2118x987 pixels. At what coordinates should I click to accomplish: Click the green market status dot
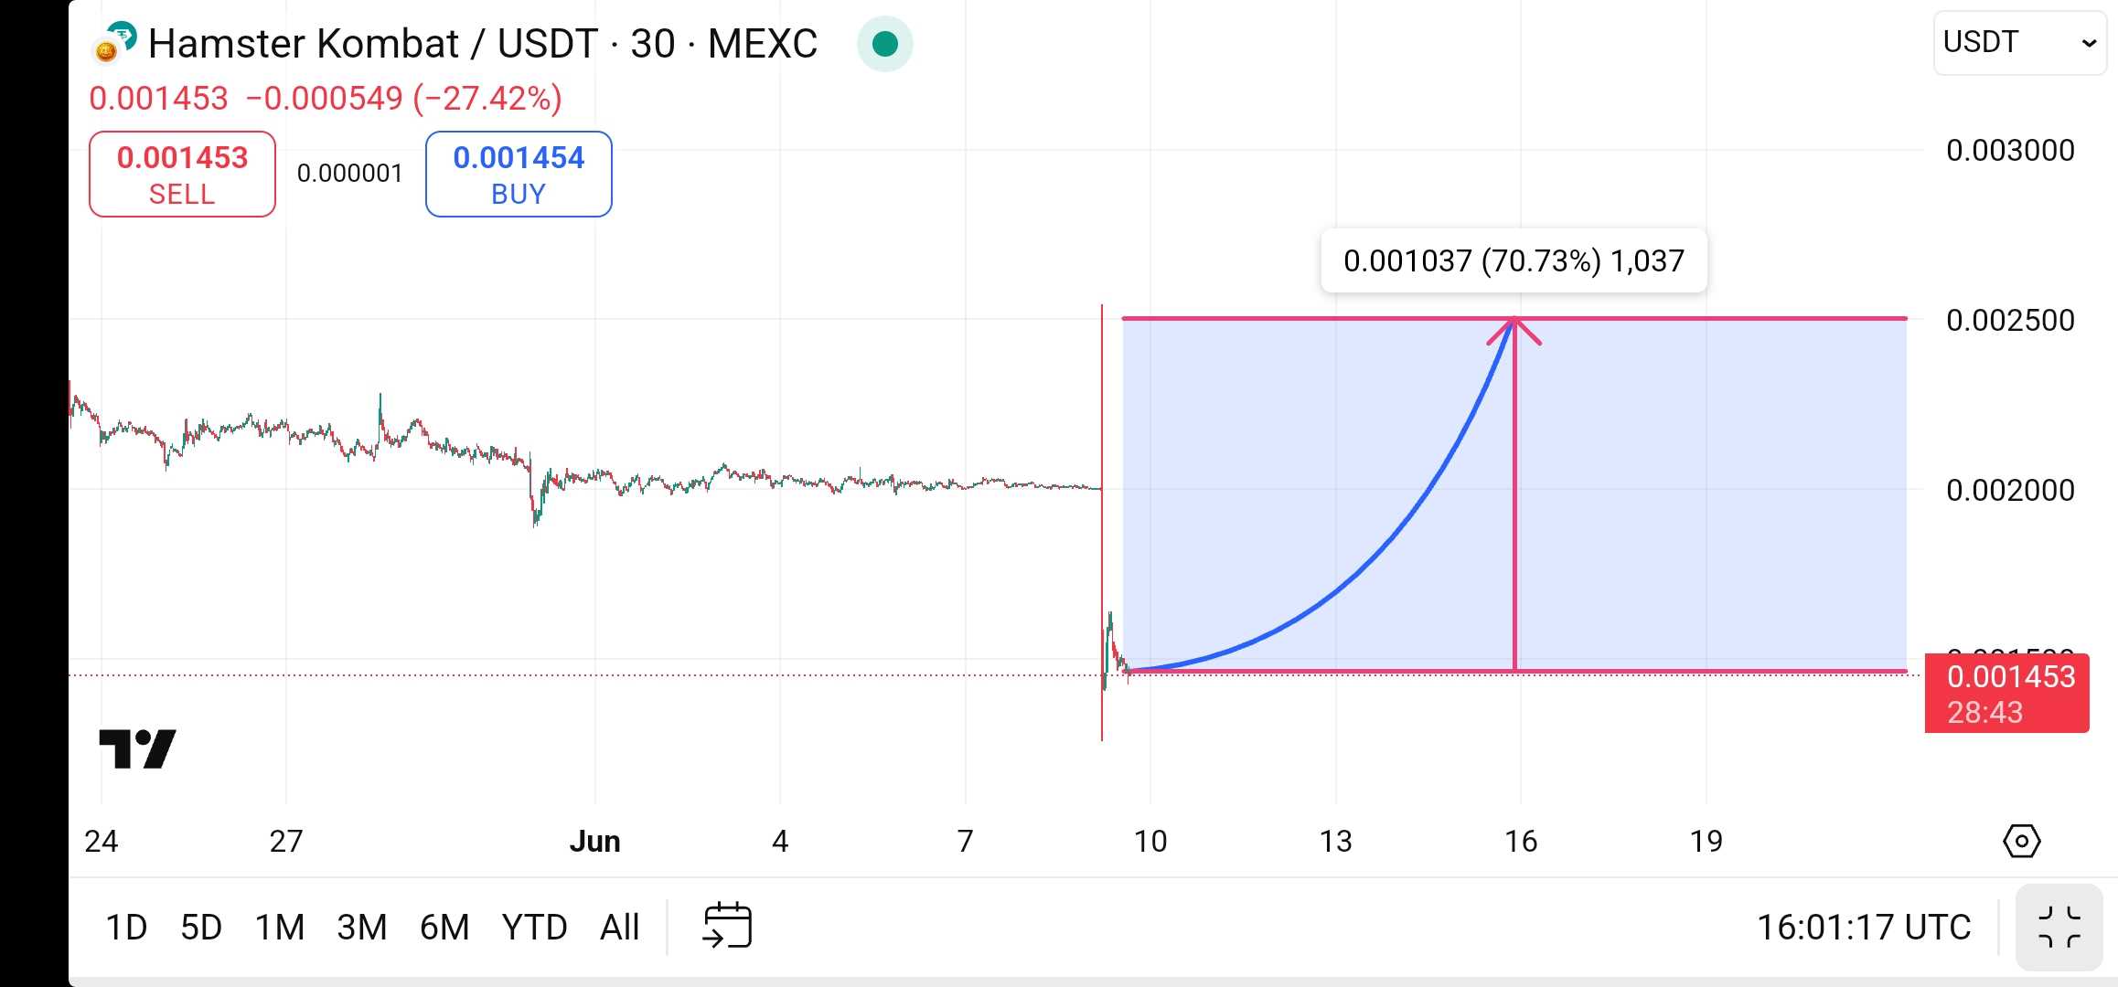[884, 43]
